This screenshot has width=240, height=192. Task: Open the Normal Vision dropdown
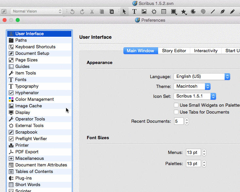(36, 11)
